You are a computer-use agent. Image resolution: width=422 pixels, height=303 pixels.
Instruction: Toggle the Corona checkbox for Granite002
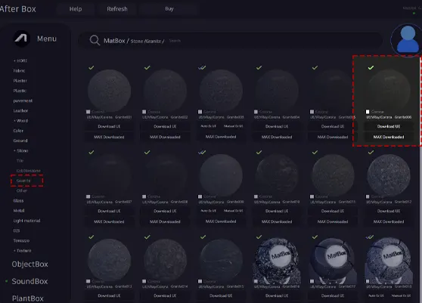(144, 112)
